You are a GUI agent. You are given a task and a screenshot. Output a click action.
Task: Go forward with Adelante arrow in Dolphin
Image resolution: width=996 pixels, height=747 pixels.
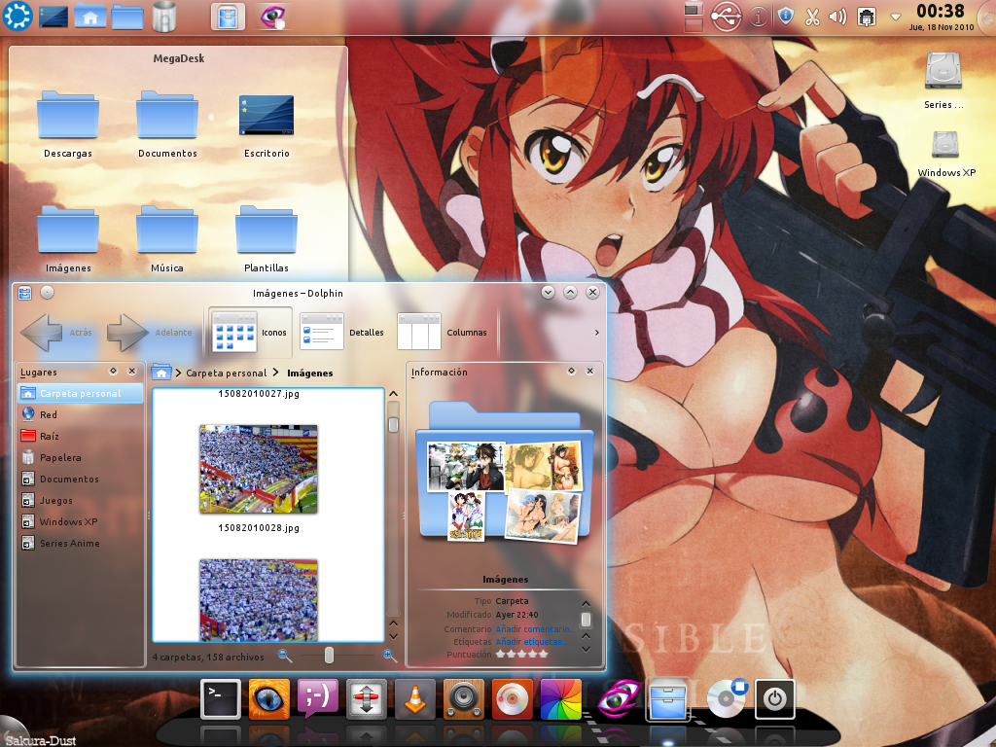tap(150, 333)
